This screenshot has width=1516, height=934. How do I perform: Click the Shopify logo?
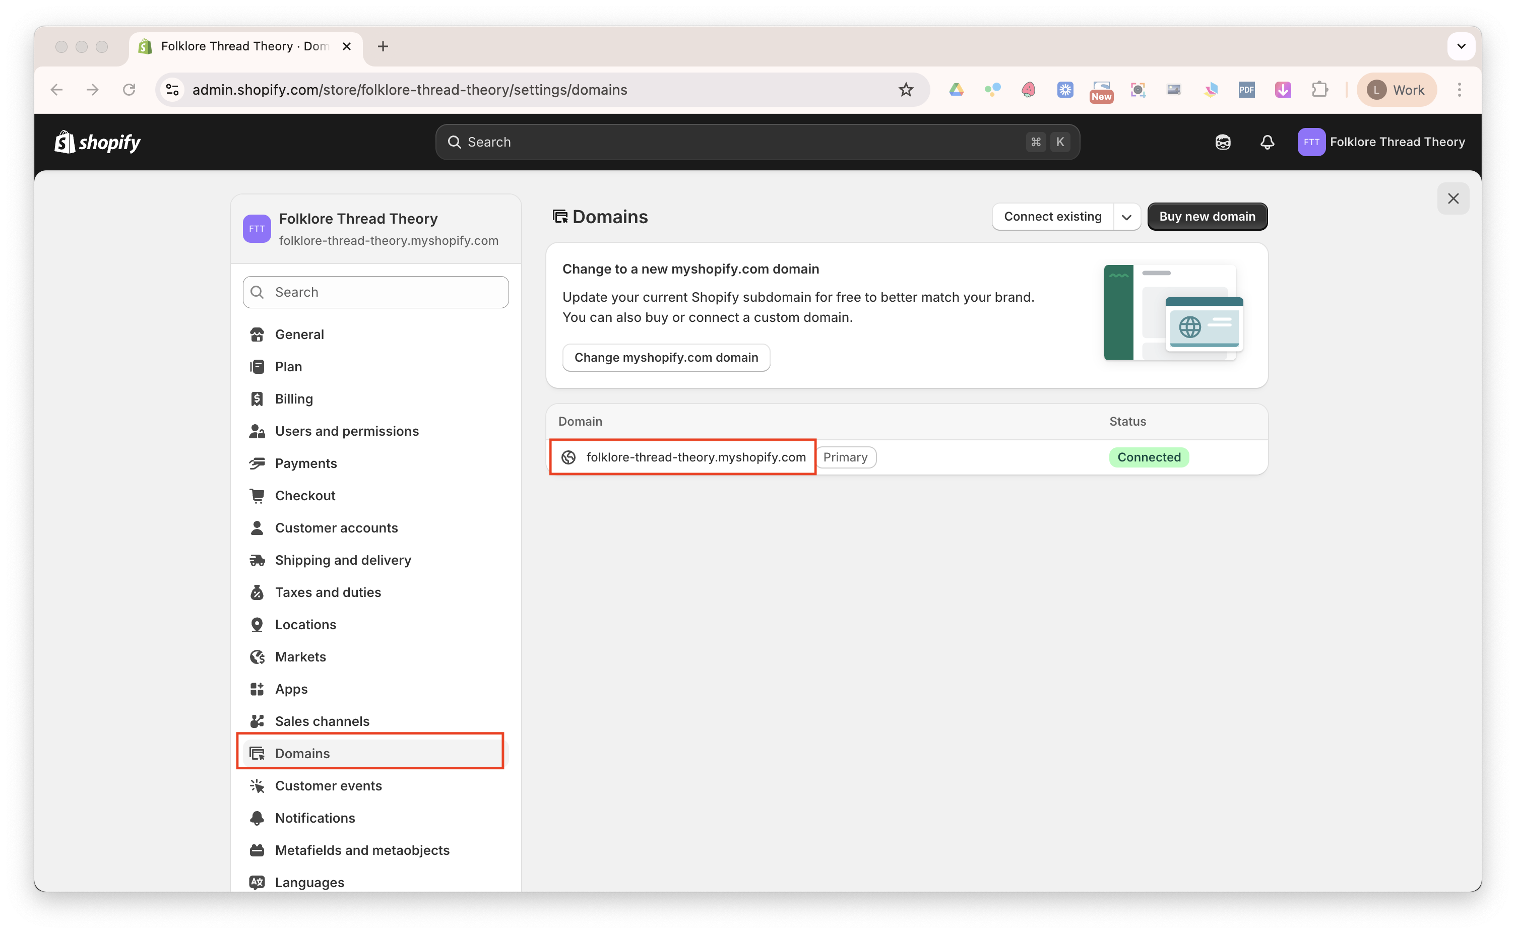point(98,142)
